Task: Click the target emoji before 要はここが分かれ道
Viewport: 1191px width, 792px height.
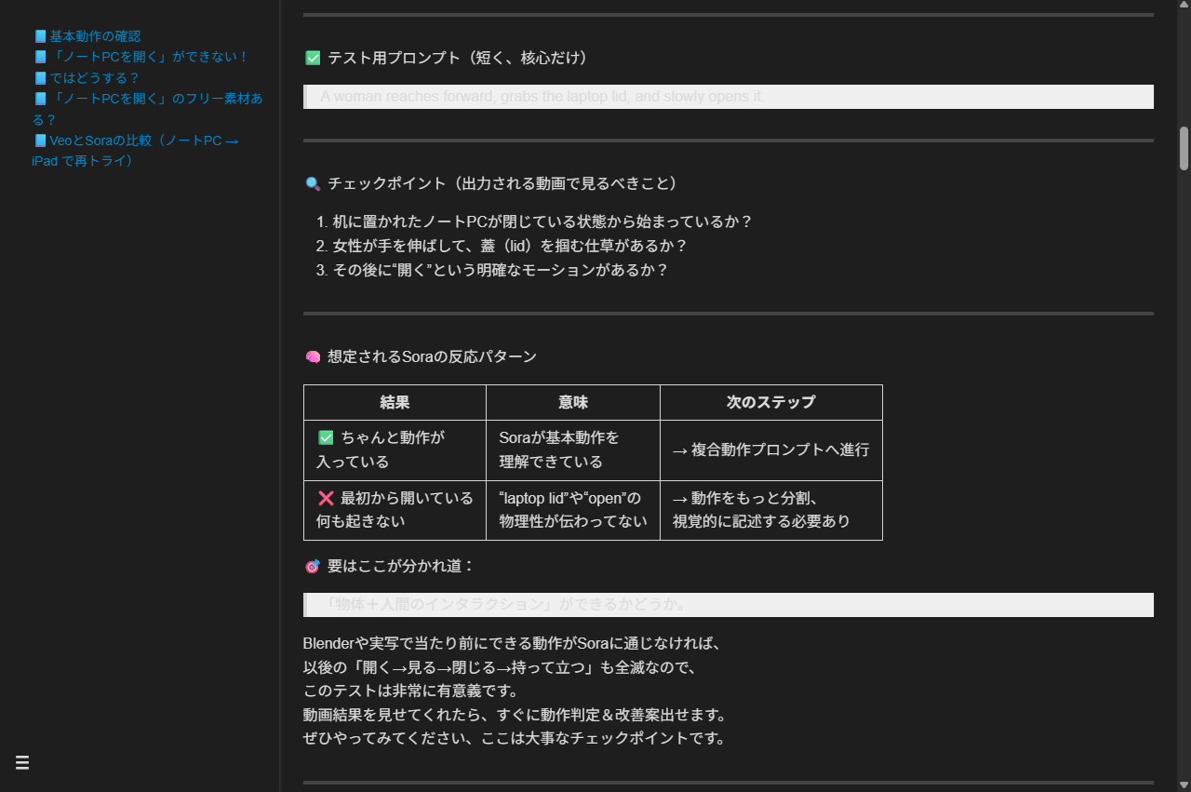Action: (x=313, y=567)
